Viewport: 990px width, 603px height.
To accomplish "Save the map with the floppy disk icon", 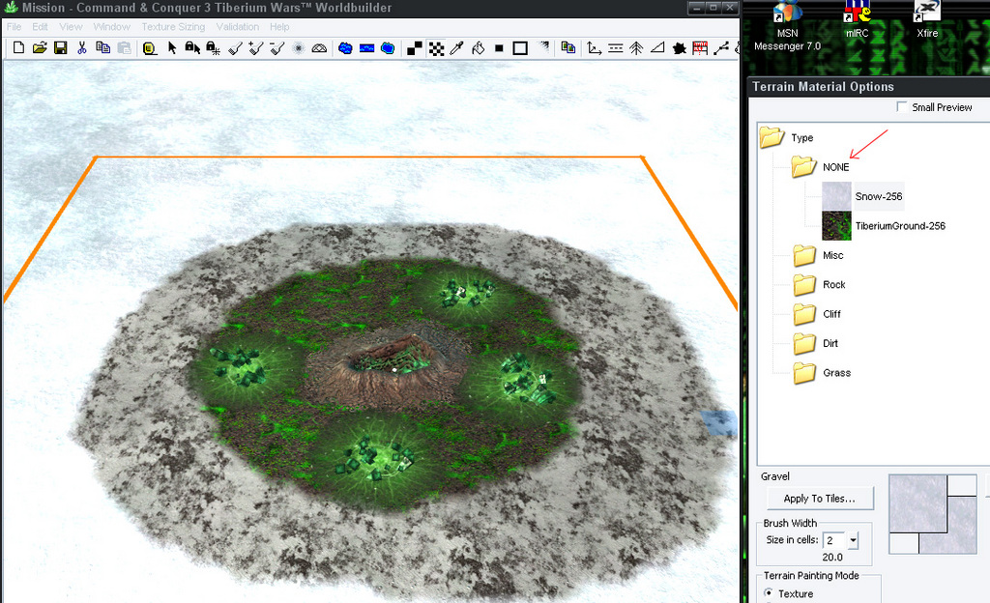I will pos(61,48).
